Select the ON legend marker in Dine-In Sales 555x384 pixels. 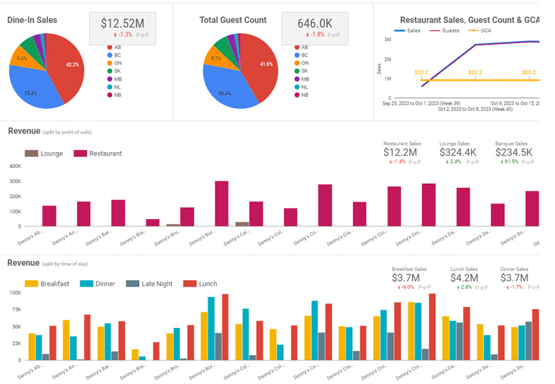coord(109,62)
